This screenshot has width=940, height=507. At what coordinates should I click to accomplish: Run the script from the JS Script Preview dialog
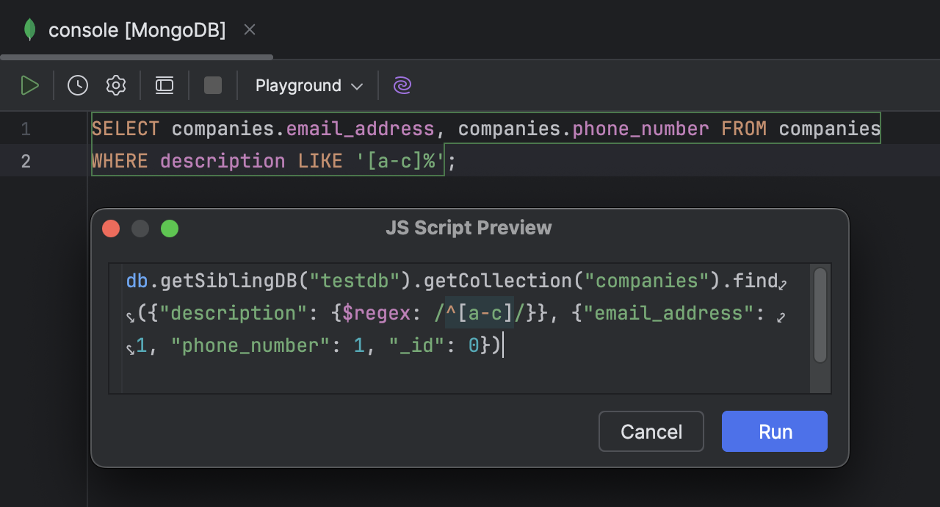click(774, 431)
